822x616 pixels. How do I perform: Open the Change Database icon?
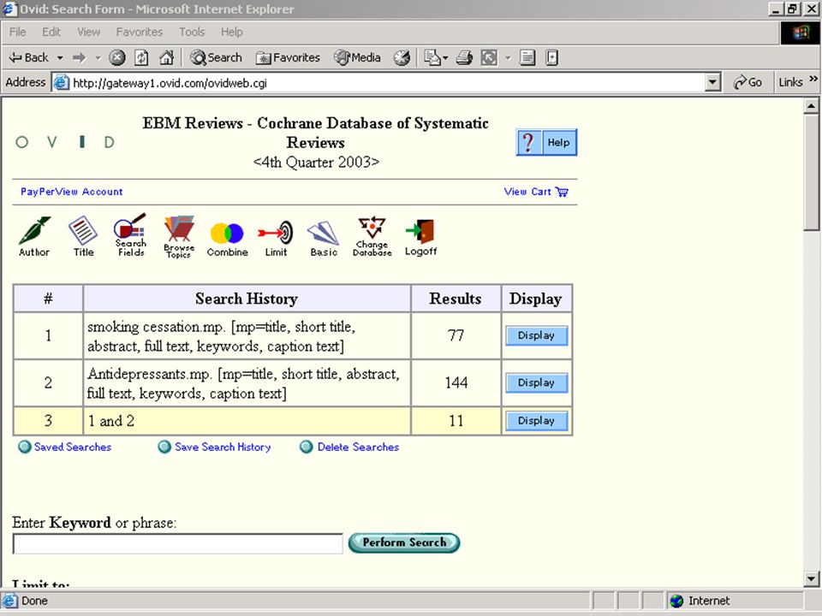(372, 236)
